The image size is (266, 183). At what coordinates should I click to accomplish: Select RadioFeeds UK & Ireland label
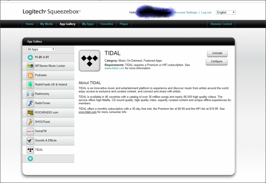coord(51,84)
